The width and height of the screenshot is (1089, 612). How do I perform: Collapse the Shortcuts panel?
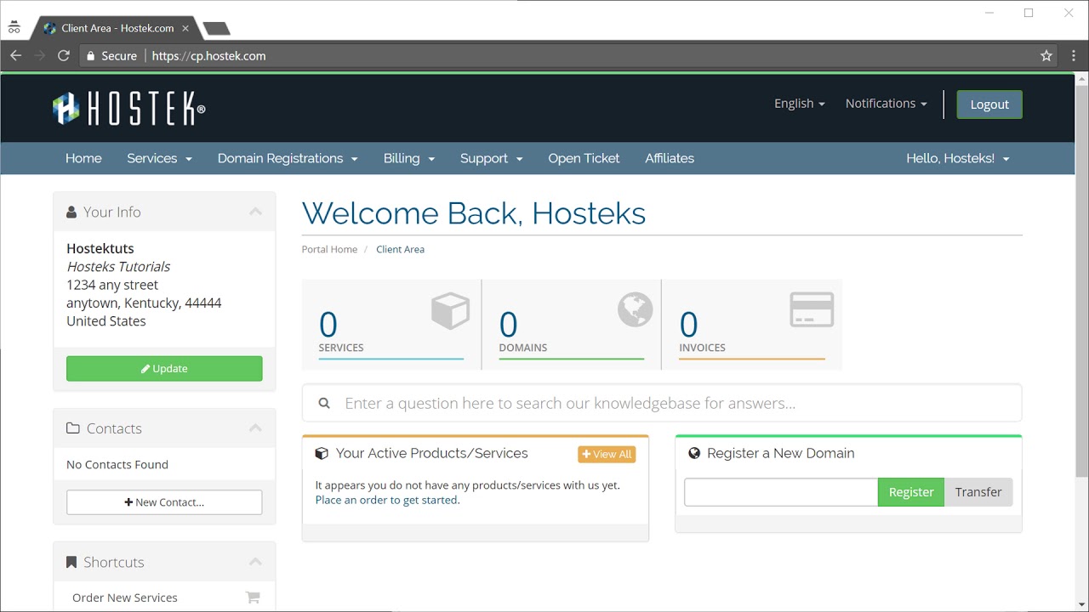(255, 562)
